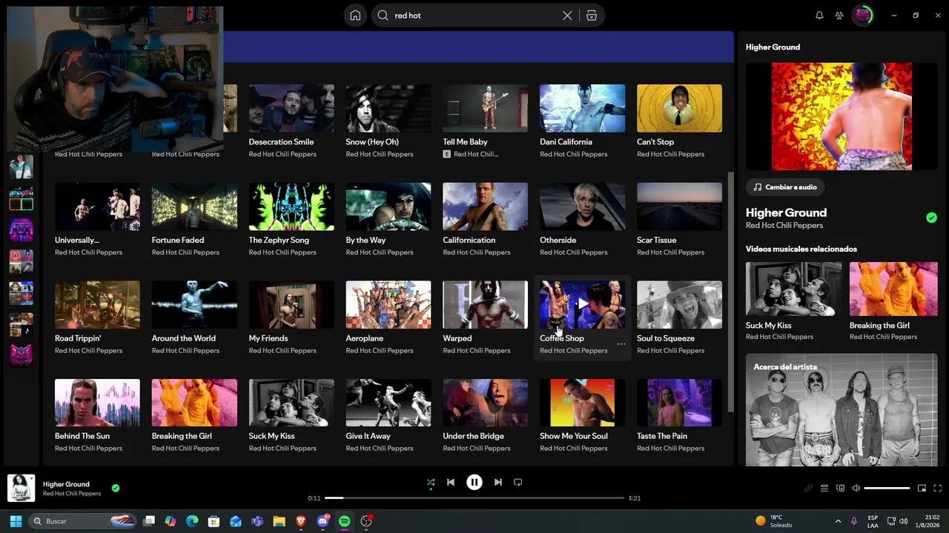Screen dimensions: 949x533
Task: Toggle liked check in now playing bar
Action: point(116,489)
